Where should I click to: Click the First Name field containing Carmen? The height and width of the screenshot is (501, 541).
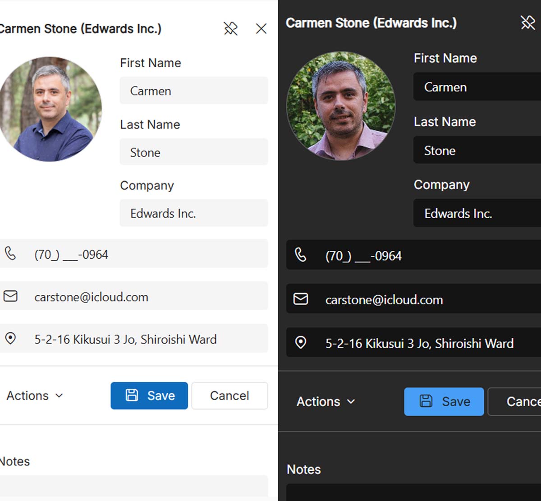pos(193,91)
